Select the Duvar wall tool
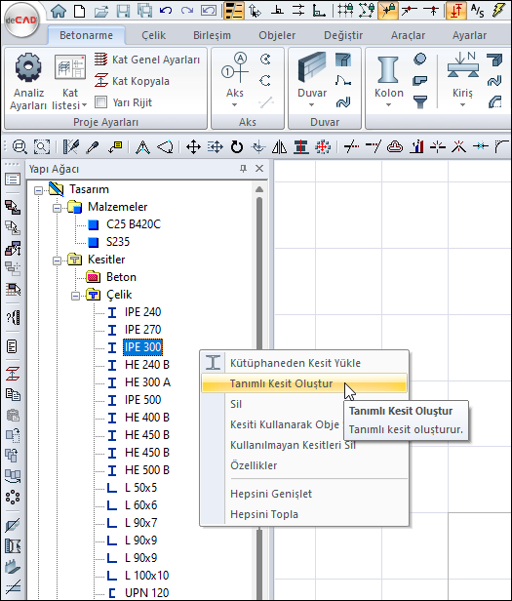Viewport: 512px width, 601px height. pos(312,82)
